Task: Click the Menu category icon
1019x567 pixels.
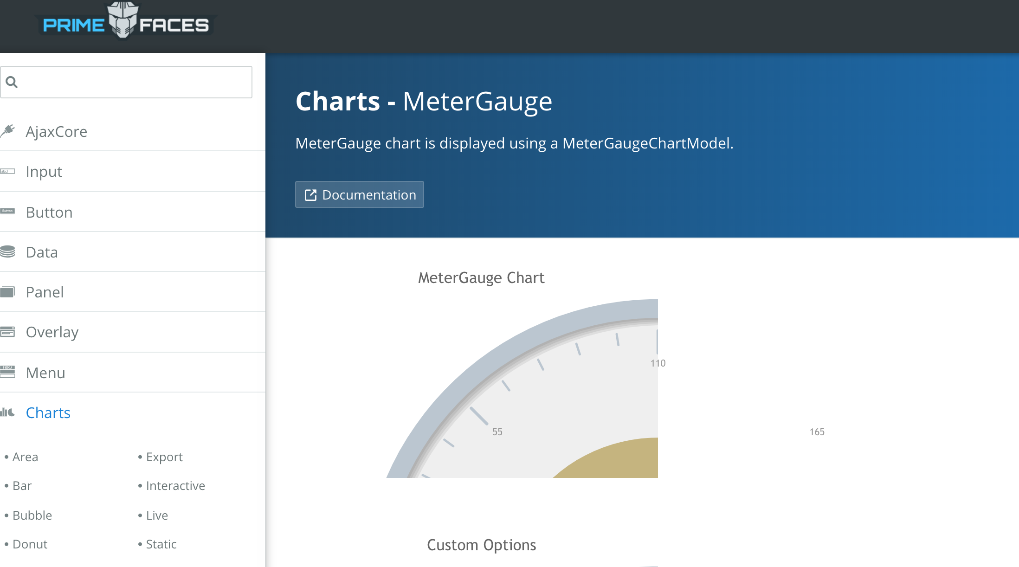Action: [x=8, y=372]
